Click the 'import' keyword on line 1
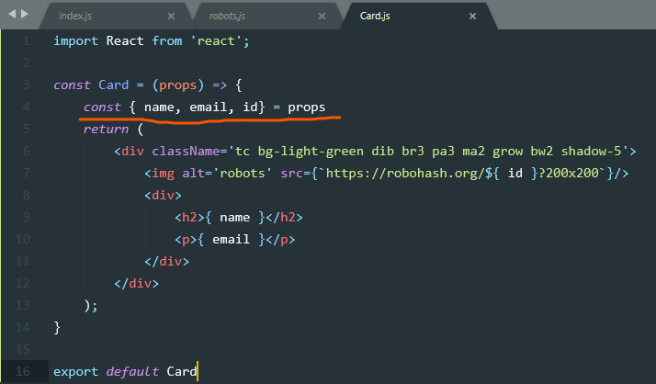The image size is (656, 384). [x=75, y=41]
